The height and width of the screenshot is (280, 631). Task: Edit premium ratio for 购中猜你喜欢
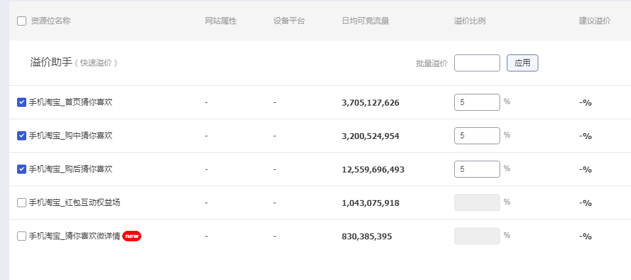pyautogui.click(x=477, y=136)
